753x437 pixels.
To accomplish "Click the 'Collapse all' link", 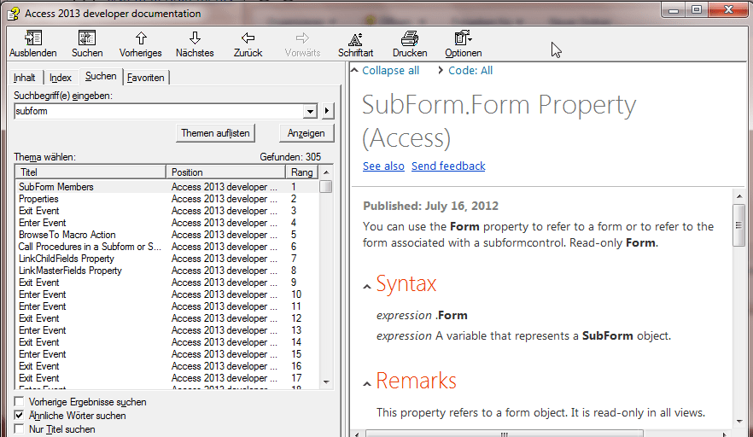I will [390, 71].
